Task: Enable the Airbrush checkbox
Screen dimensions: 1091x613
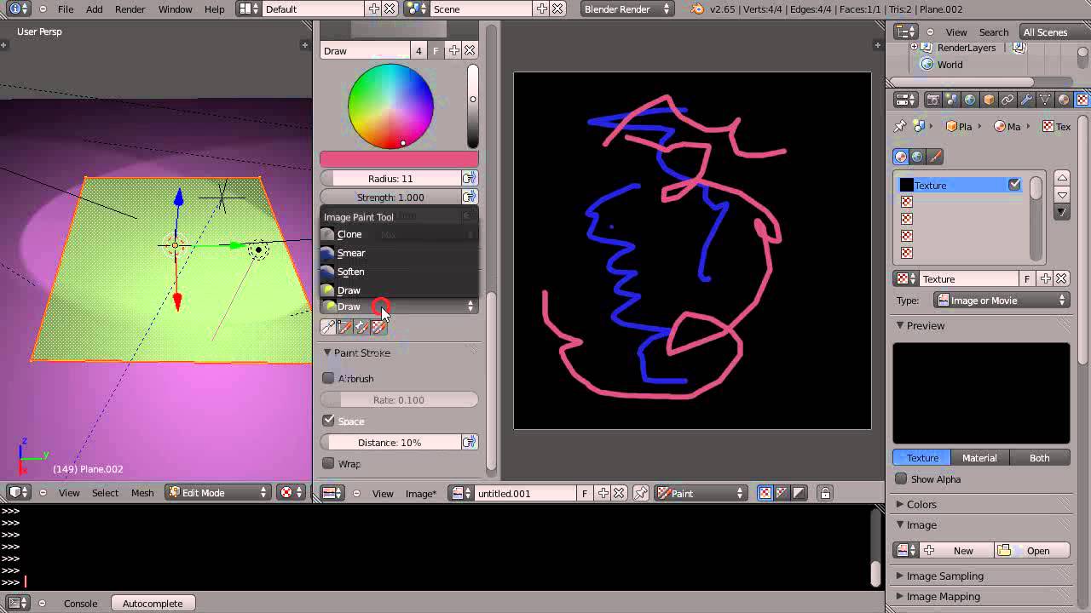Action: [328, 378]
